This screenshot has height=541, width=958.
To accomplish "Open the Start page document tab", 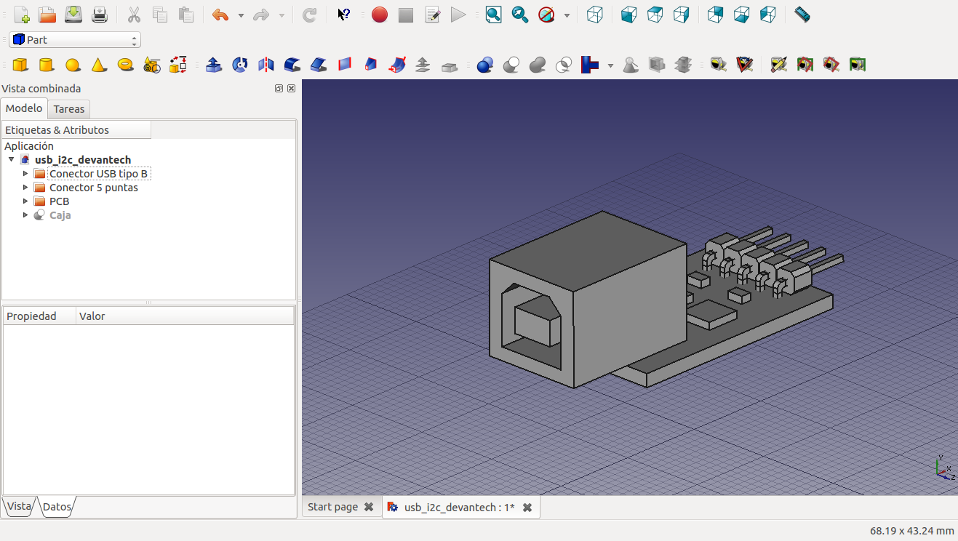I will click(332, 507).
